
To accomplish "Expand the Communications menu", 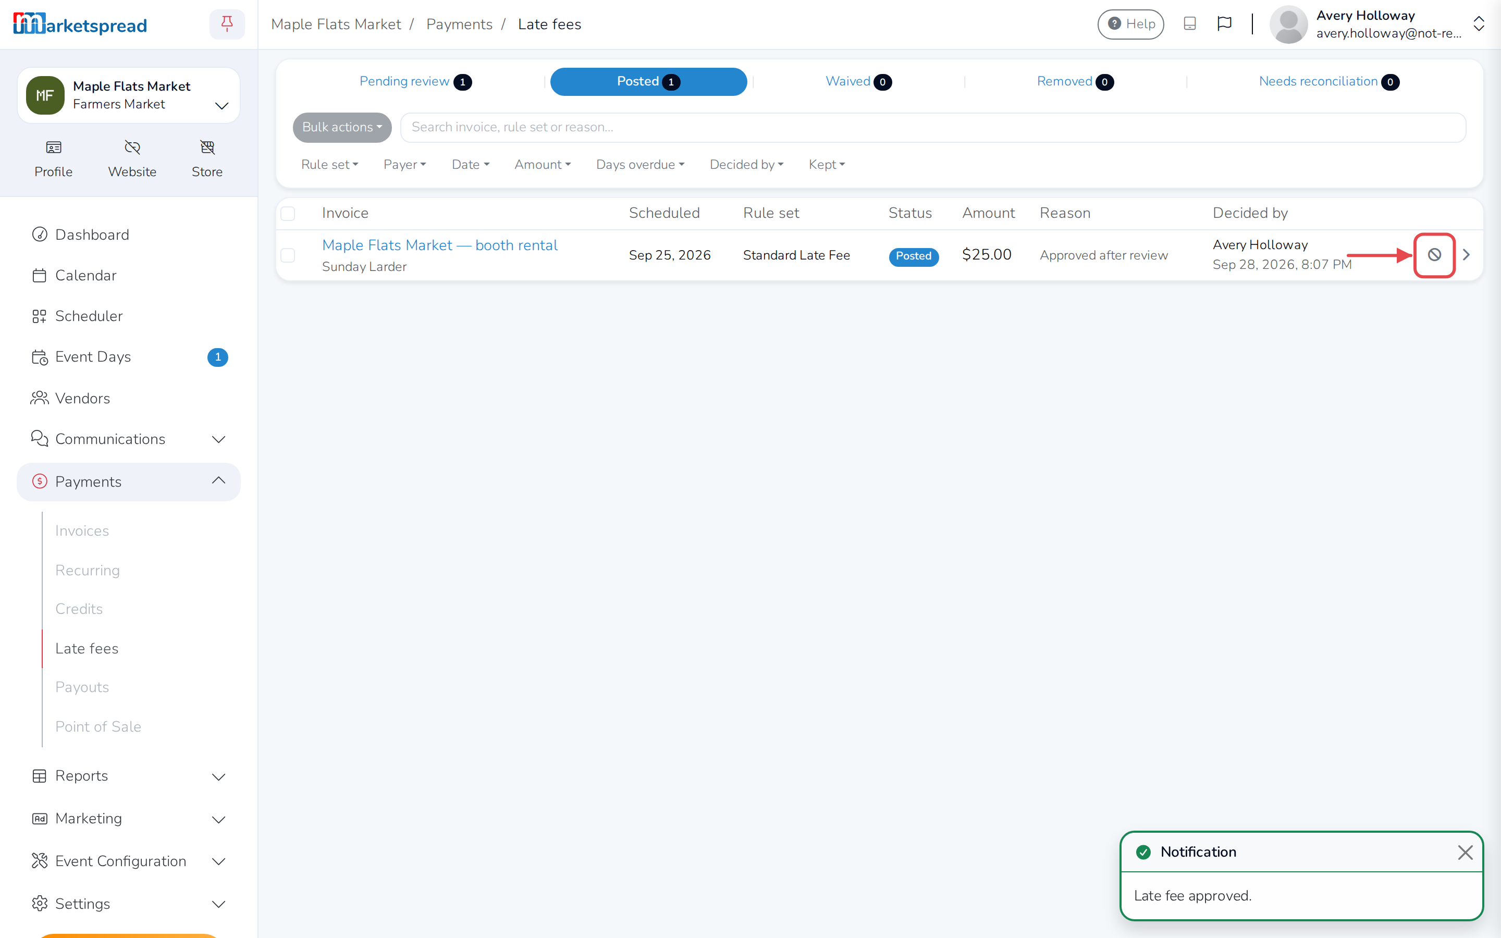I will (x=128, y=439).
